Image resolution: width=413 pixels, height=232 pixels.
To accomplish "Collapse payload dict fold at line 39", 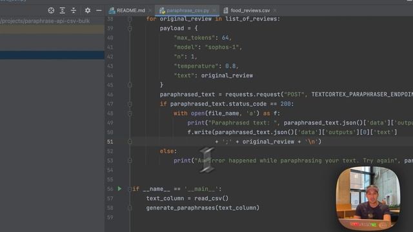I will pyautogui.click(x=130, y=28).
